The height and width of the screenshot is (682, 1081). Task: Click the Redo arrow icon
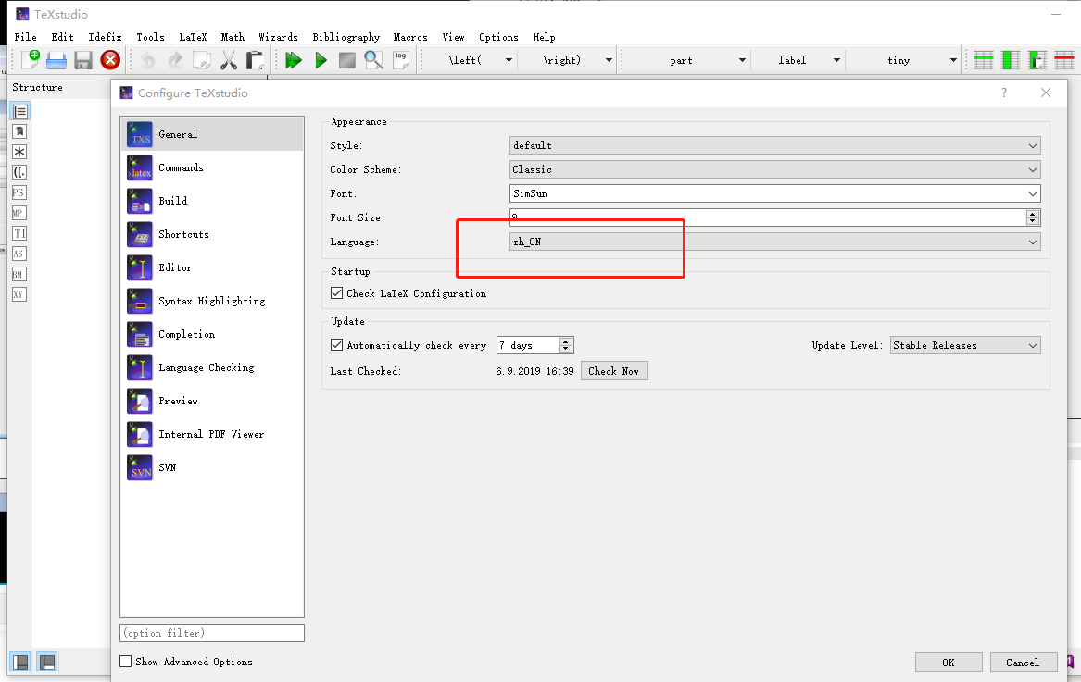click(175, 60)
